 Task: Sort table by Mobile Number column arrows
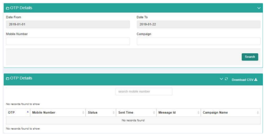(83, 113)
